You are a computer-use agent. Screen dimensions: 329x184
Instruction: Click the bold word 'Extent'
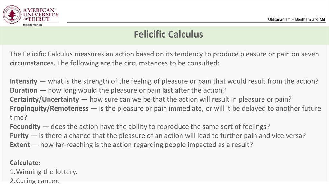point(20,144)
